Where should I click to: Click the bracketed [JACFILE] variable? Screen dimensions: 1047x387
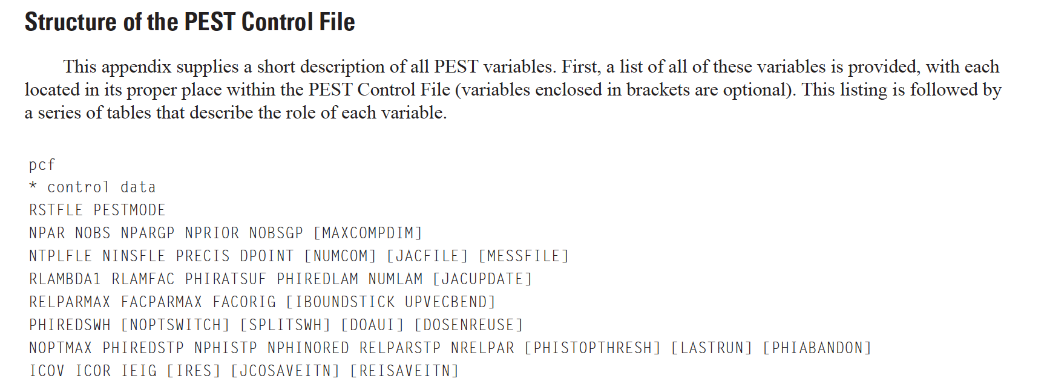tap(427, 256)
